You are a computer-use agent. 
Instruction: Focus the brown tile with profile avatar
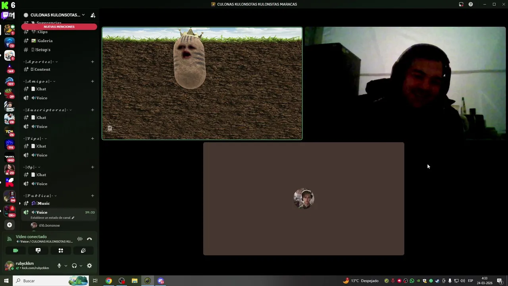point(304,199)
